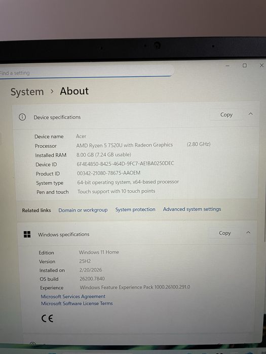This screenshot has height=354, width=266.
Task: Select Windows Feature Experience Pack text
Action: (135, 287)
